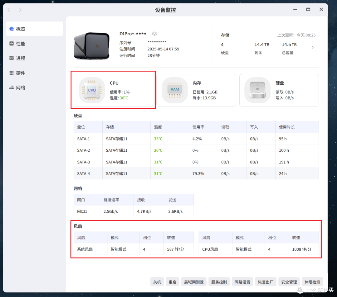Viewport: 337px width, 297px height.
Task: Click the 1008 转/分 fan speed value
Action: point(302,249)
